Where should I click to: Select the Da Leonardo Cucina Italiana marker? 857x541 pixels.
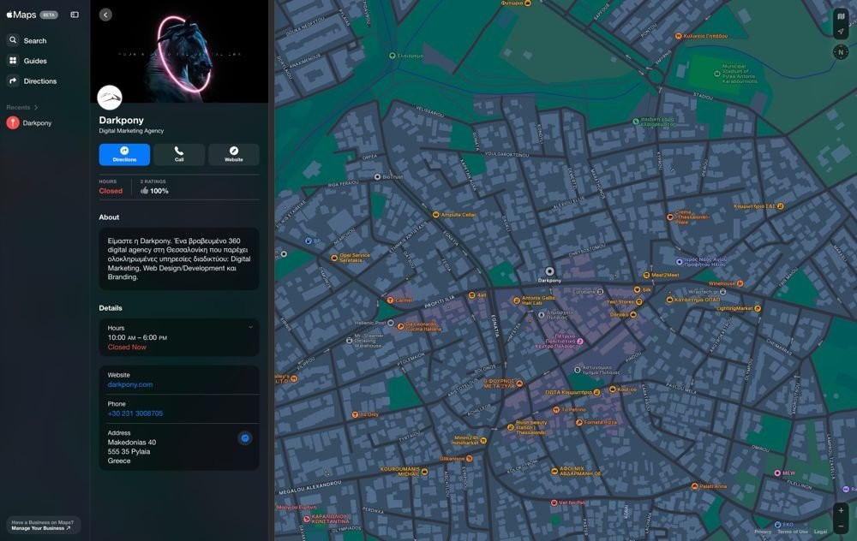pyautogui.click(x=400, y=326)
